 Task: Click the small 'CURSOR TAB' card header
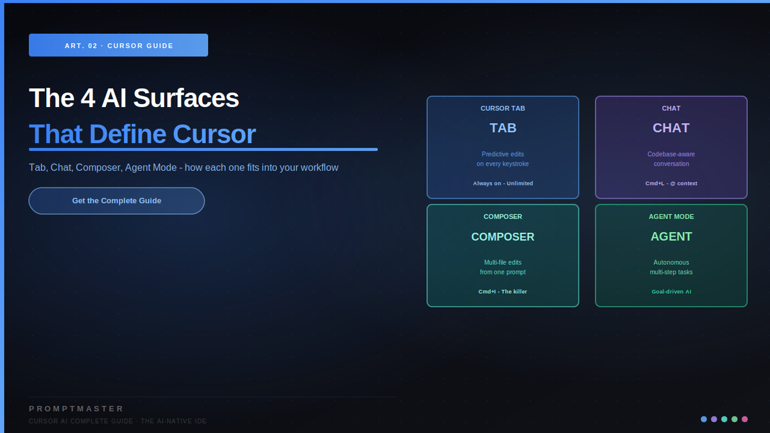point(503,108)
